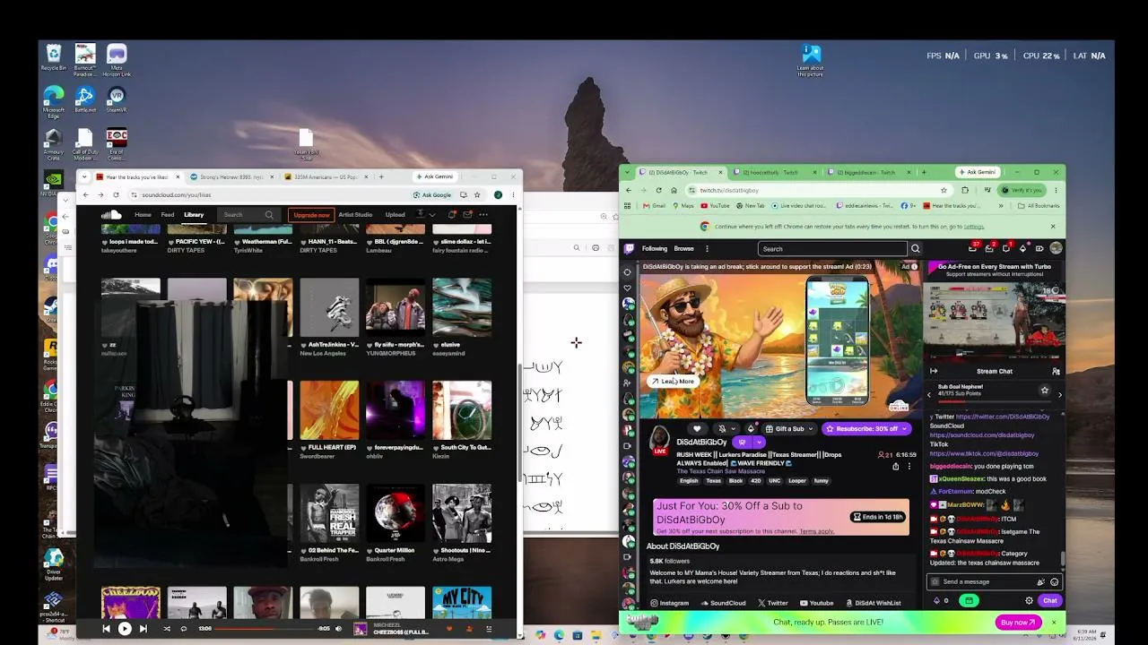Show previous sub goal with left arrow
Image resolution: width=1148 pixels, height=645 pixels.
(x=929, y=394)
